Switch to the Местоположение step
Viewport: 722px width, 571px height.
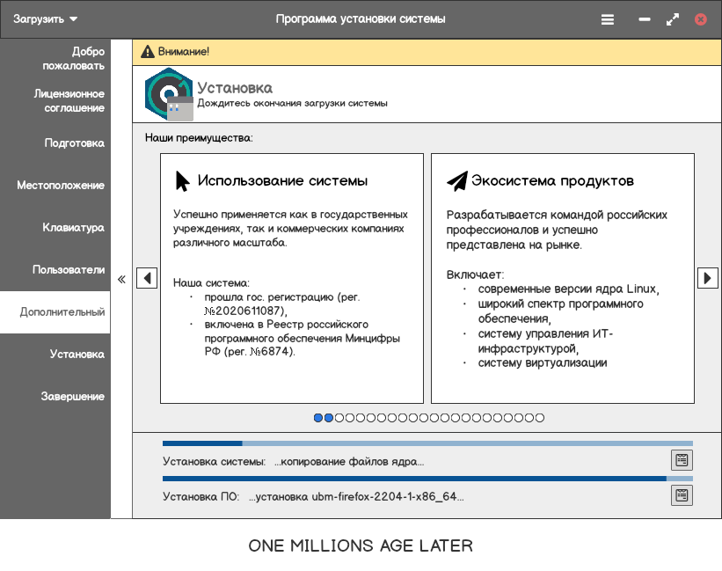coord(61,186)
